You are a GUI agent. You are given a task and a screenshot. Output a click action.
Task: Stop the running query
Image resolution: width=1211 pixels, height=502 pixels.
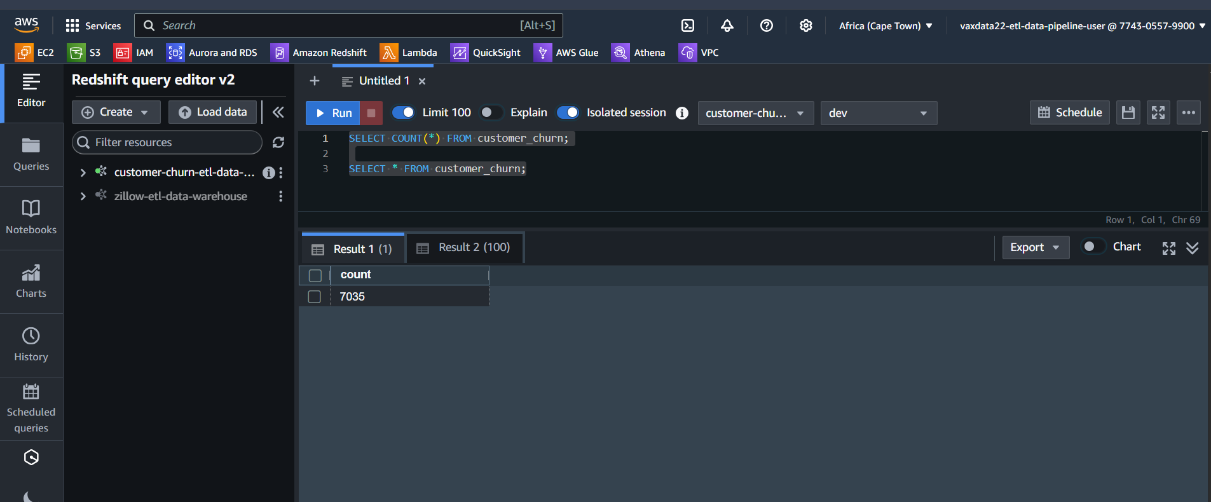[371, 113]
